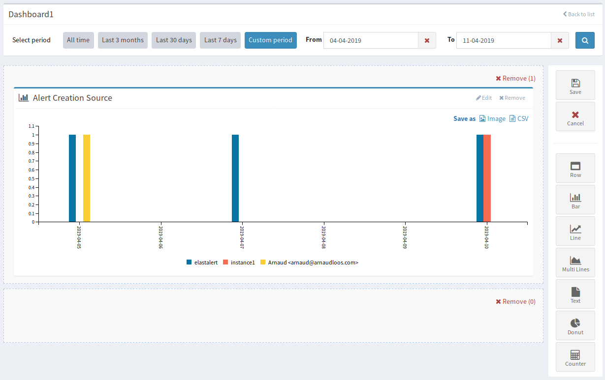Save the chart as Image
Viewport: 605px width, 380px height.
tap(492, 118)
